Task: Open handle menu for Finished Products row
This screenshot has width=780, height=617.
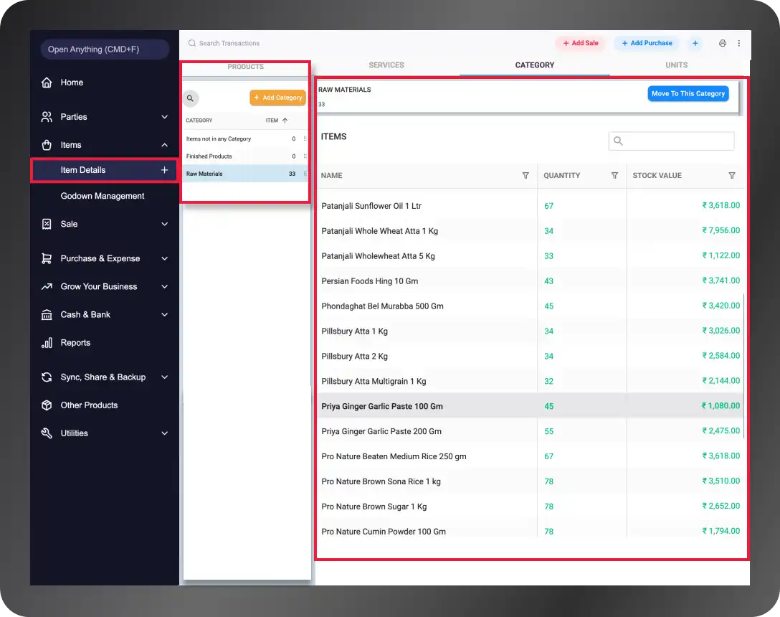Action: tap(305, 156)
